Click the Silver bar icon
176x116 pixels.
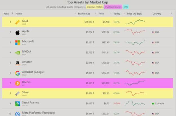[x=17, y=93]
